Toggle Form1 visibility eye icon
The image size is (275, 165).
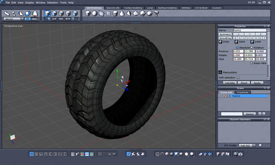228,96
